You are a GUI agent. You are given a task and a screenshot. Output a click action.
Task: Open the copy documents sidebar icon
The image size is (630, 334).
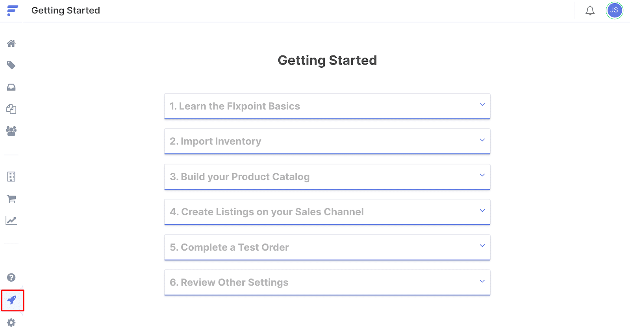click(x=11, y=109)
